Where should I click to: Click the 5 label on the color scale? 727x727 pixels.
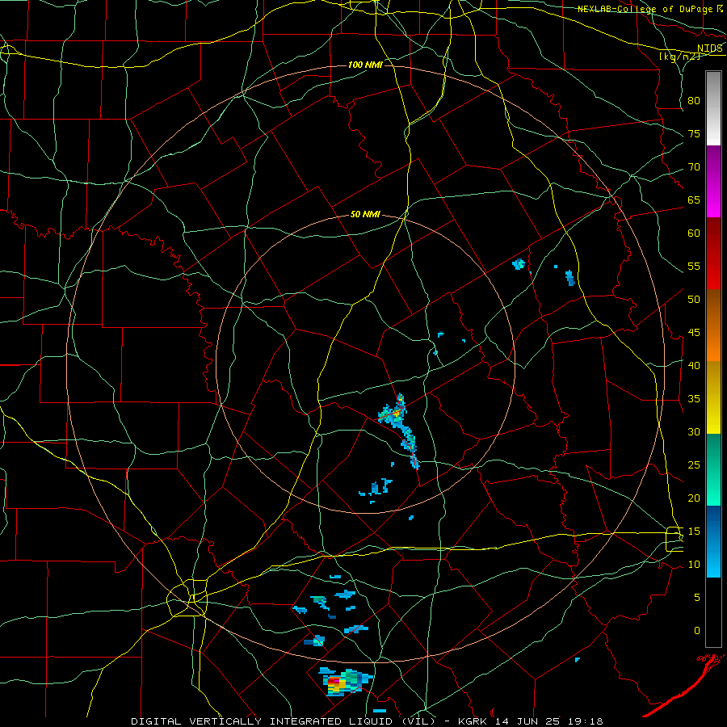tap(697, 598)
